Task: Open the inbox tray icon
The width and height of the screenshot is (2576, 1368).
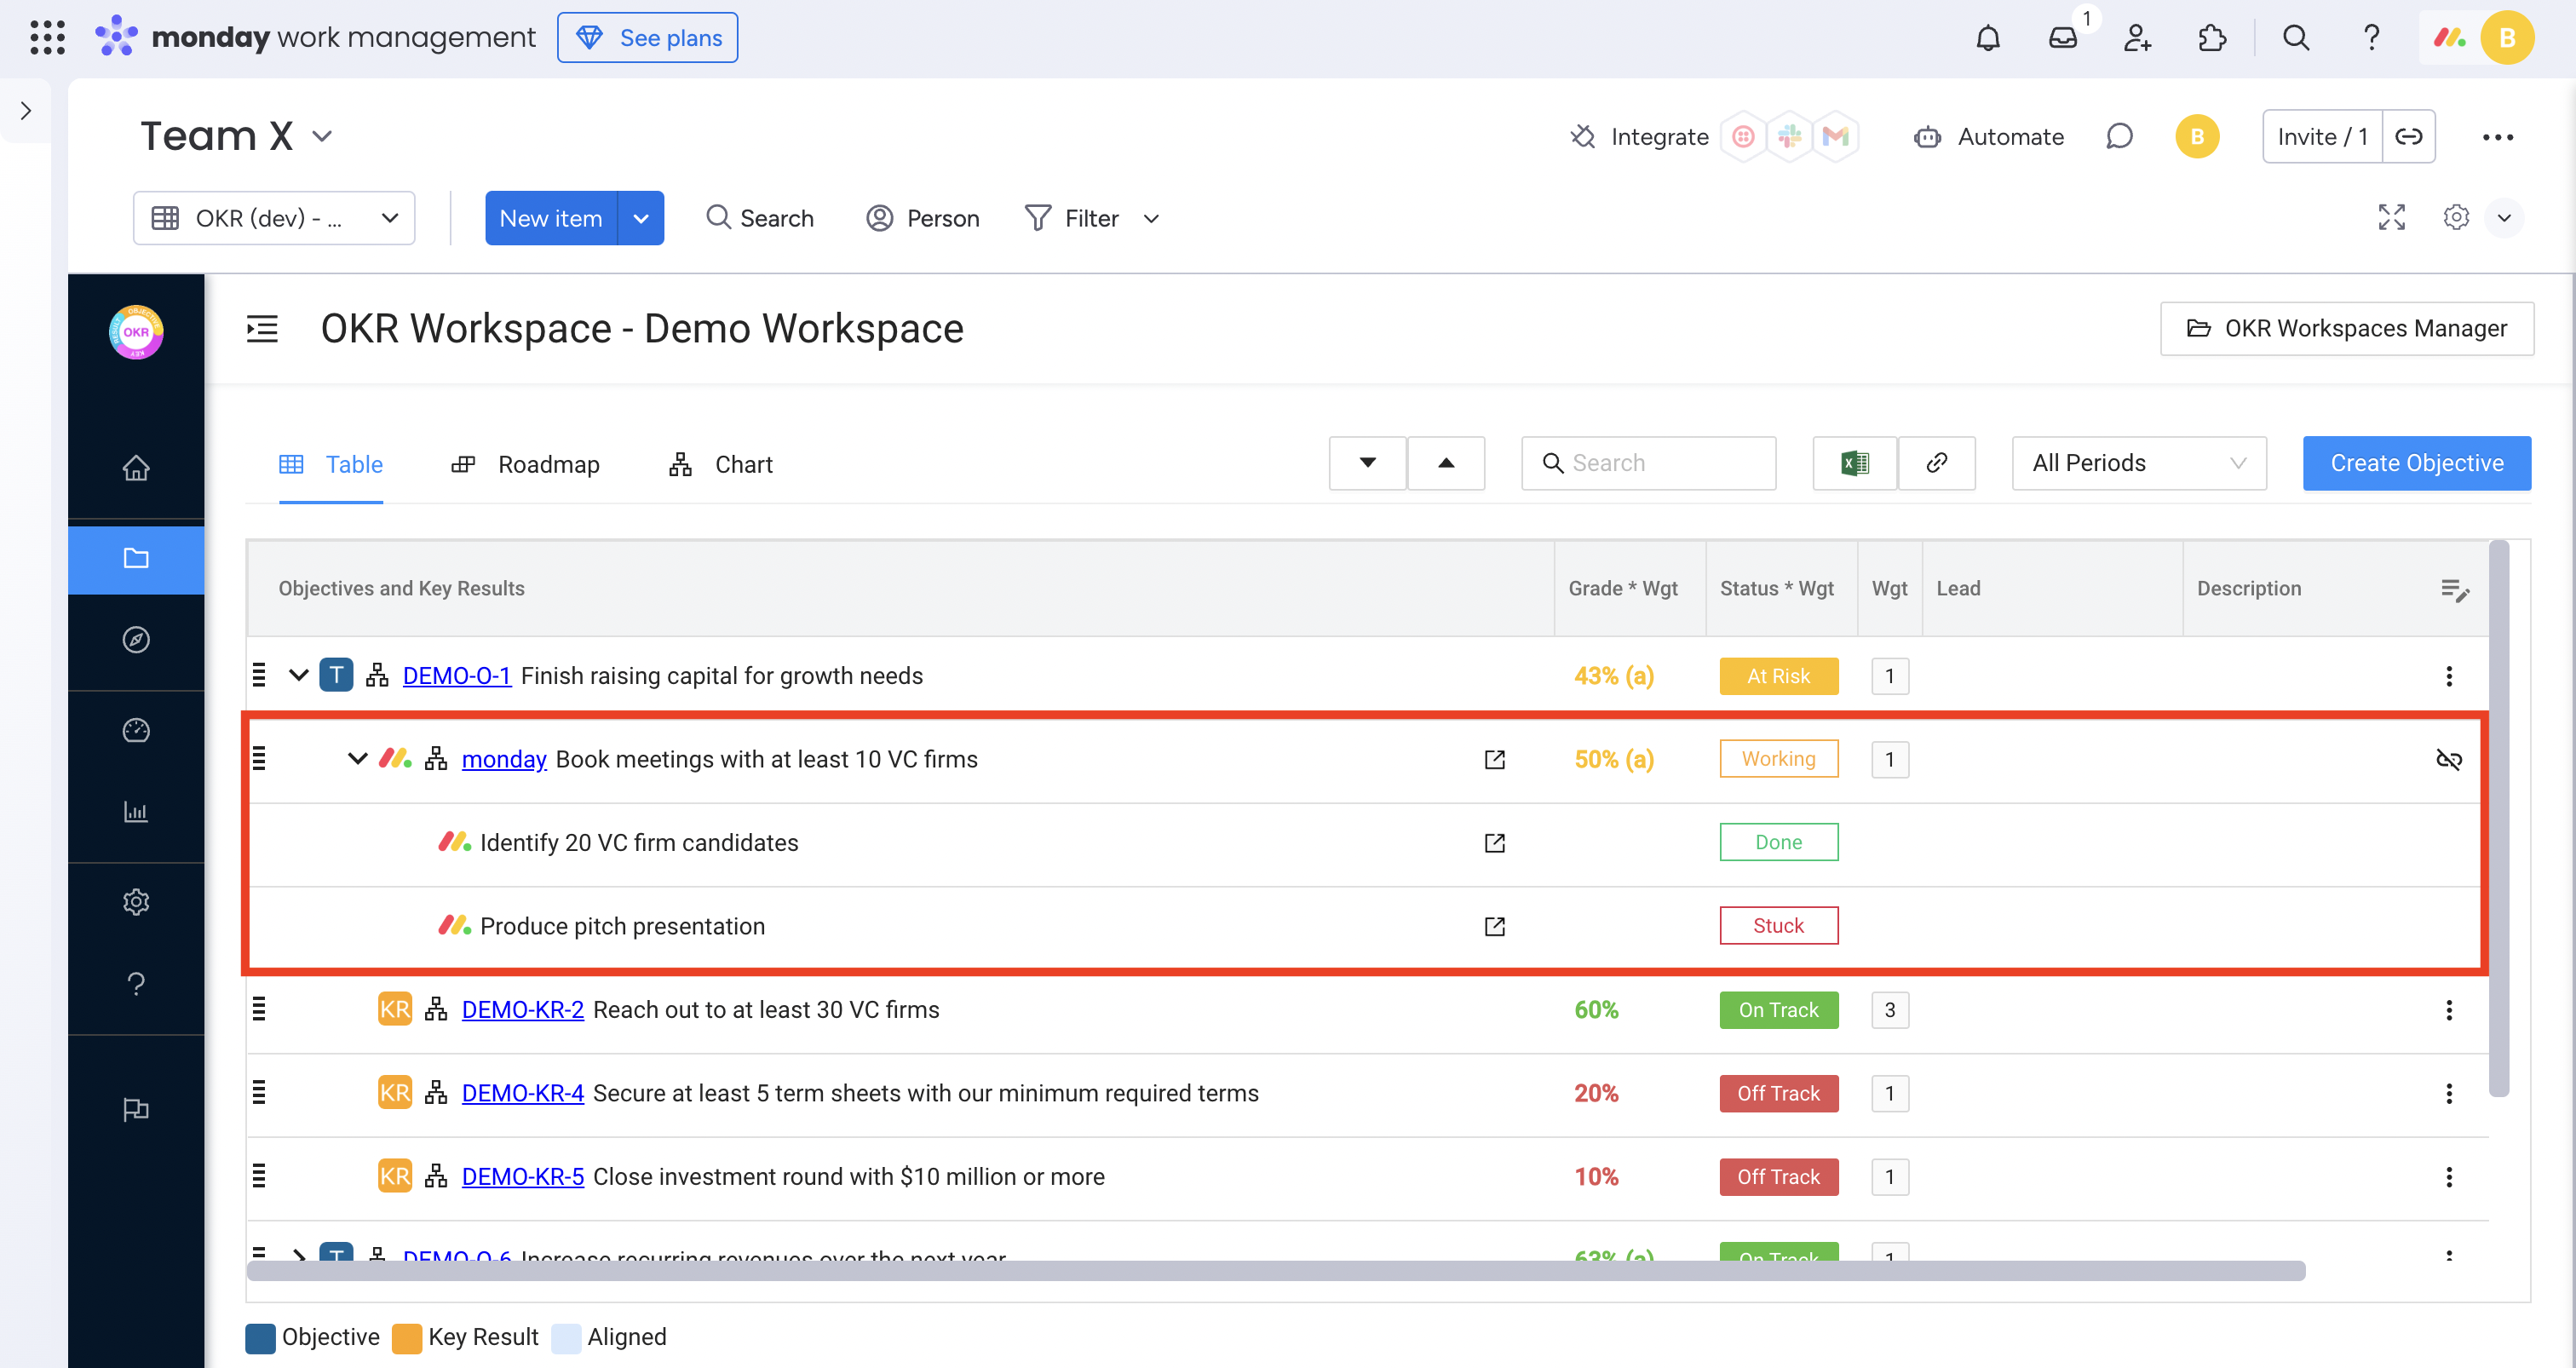Action: pyautogui.click(x=2062, y=38)
